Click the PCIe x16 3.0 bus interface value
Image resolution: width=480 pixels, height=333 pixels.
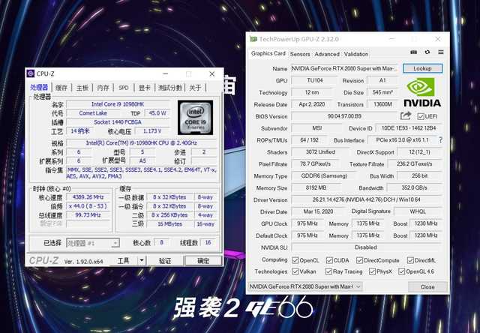click(402, 140)
